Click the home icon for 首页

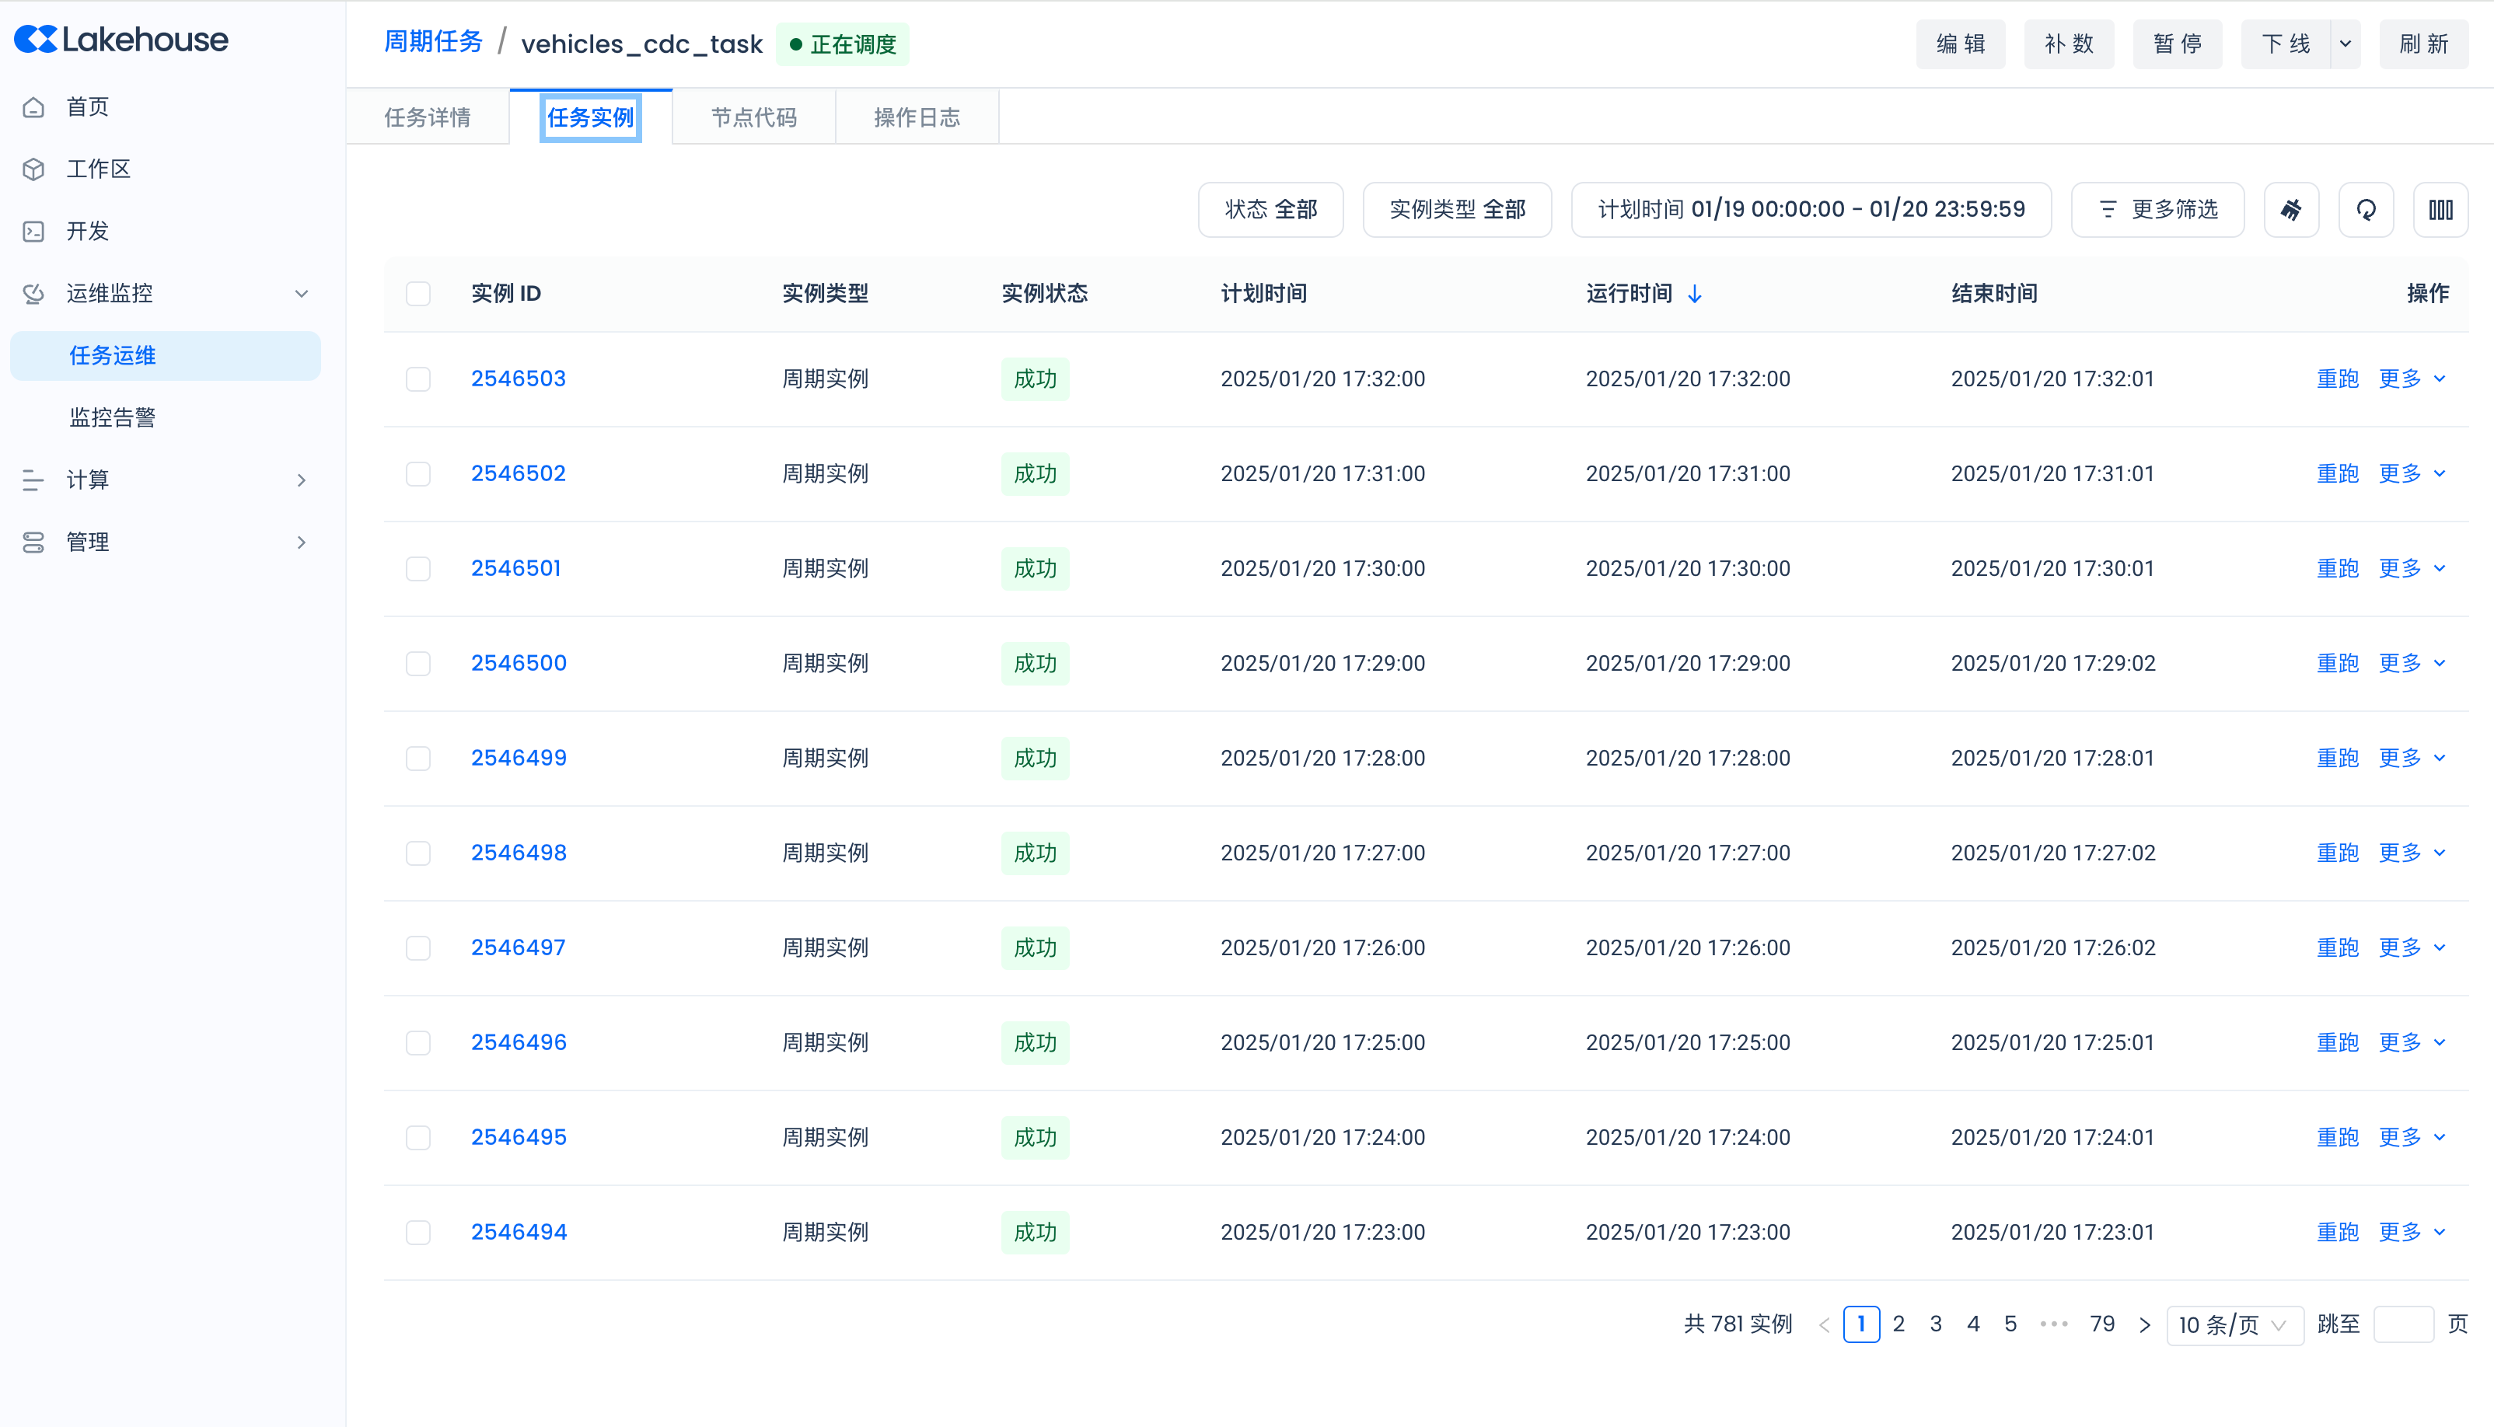point(33,106)
